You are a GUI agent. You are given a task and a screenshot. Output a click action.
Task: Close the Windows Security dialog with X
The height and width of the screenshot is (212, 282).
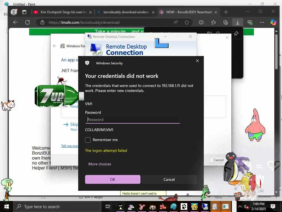point(197,61)
